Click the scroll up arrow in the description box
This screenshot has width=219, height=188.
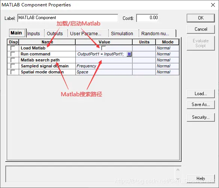tap(178, 170)
